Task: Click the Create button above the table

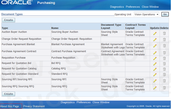Action: [8, 20]
